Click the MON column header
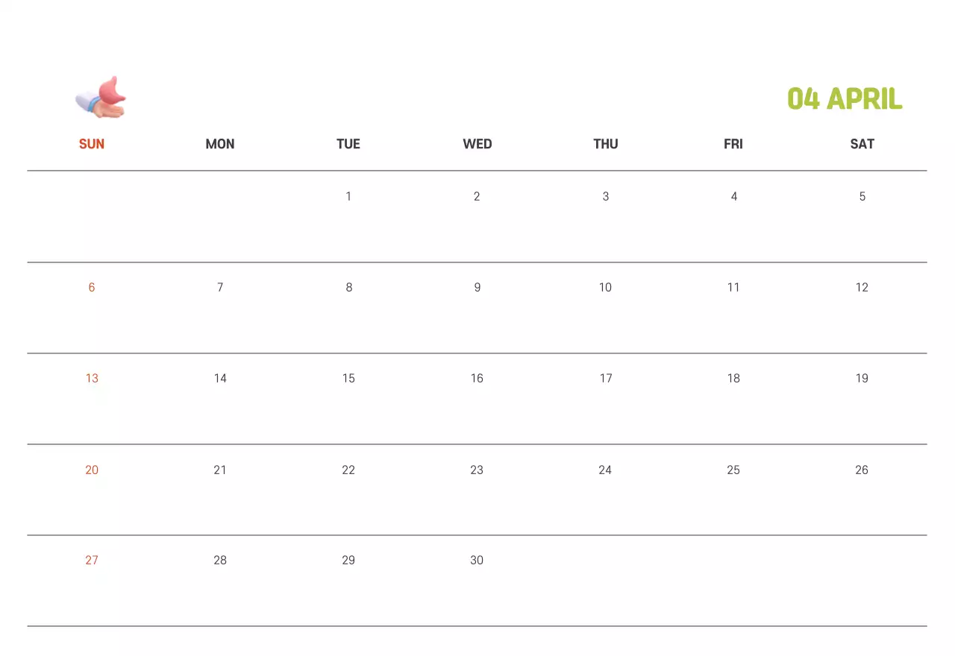Image resolution: width=955 pixels, height=656 pixels. point(220,144)
